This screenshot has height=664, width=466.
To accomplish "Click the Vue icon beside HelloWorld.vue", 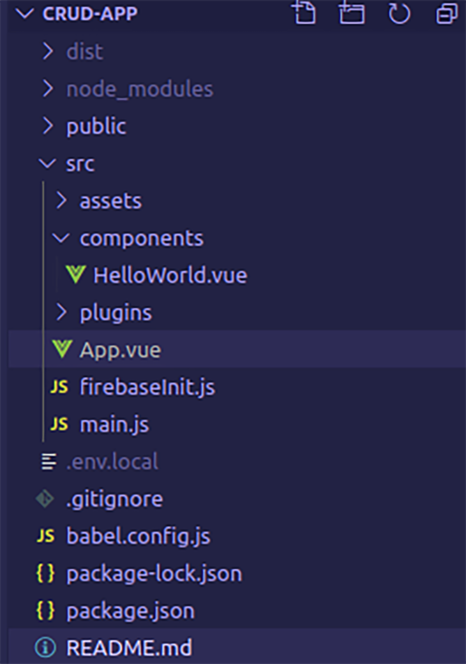I will pyautogui.click(x=76, y=275).
